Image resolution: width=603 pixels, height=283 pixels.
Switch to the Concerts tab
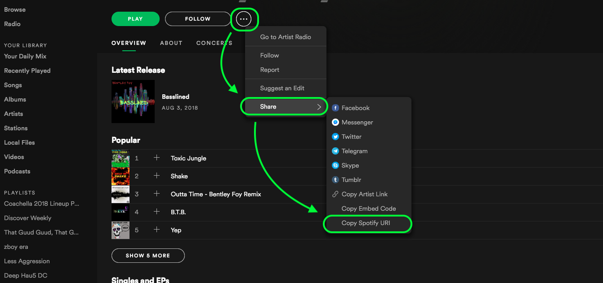[214, 43]
